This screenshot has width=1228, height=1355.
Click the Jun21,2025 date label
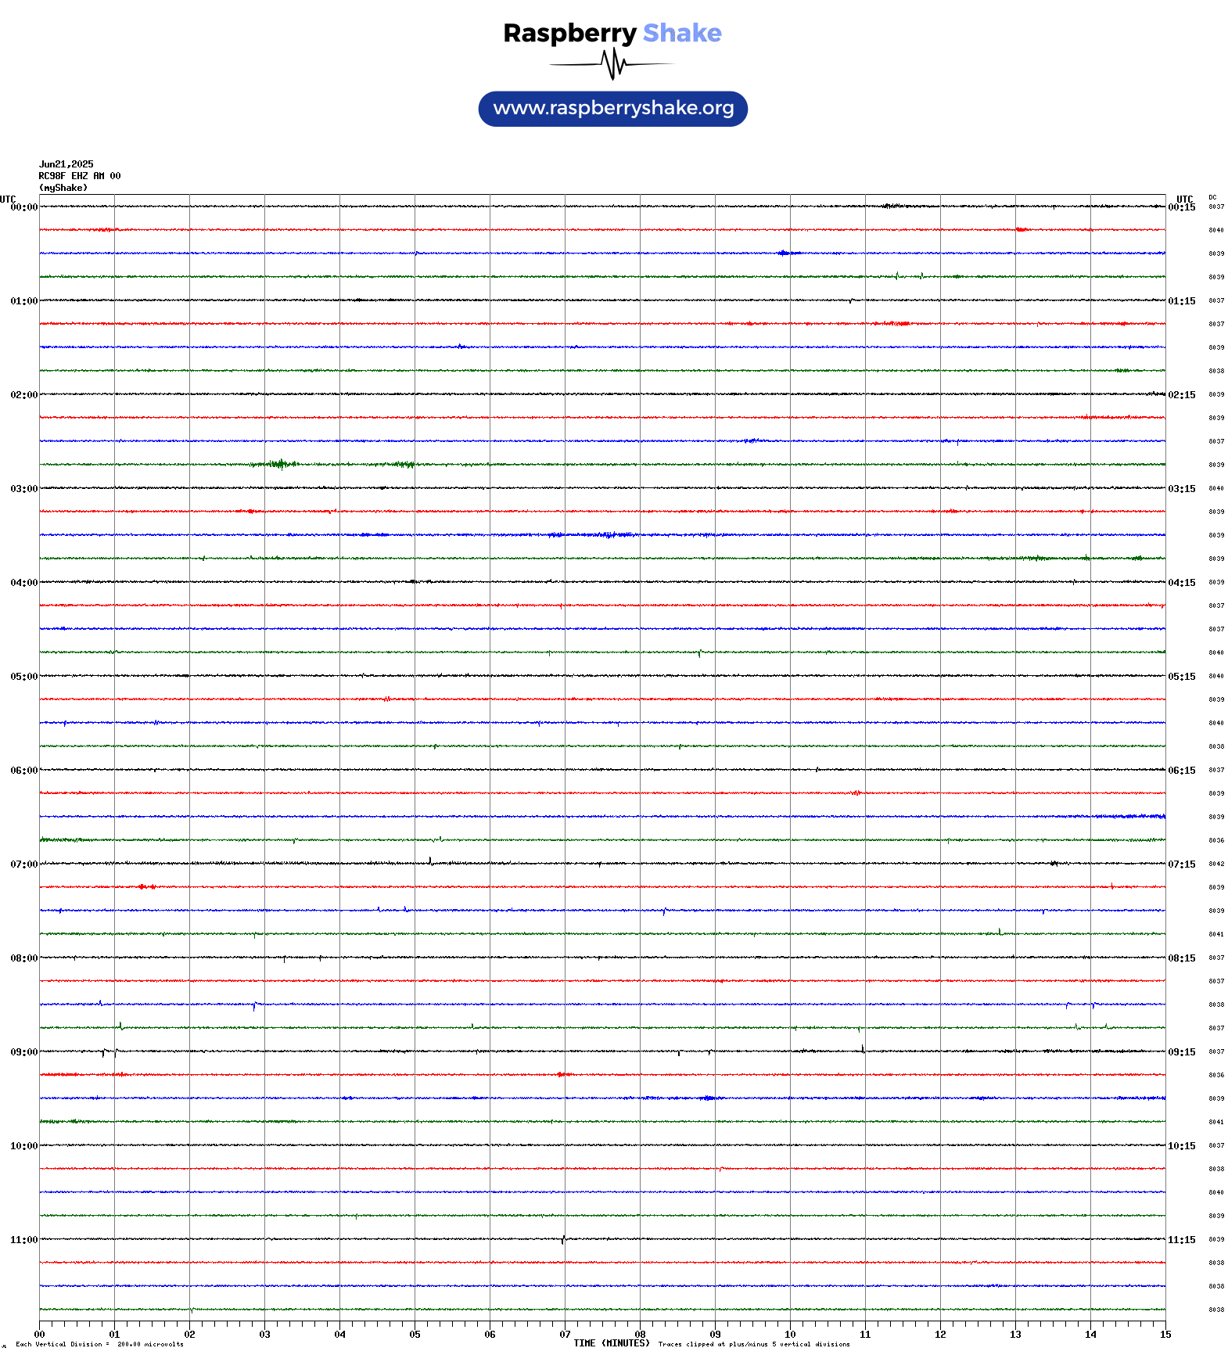click(x=66, y=164)
